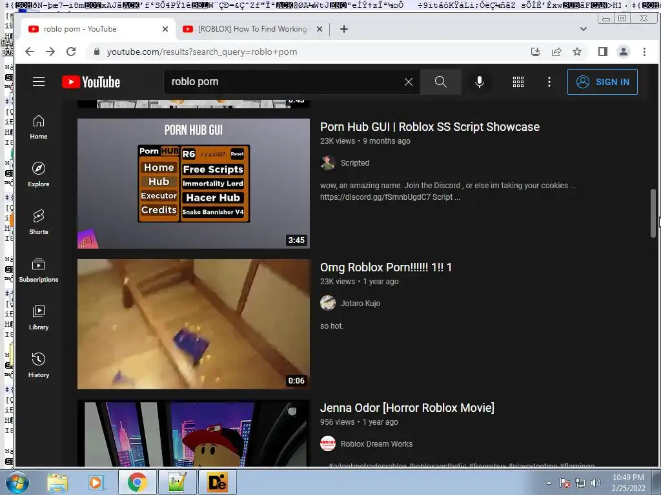Click the Roblox Dream Works avatar

(327, 443)
